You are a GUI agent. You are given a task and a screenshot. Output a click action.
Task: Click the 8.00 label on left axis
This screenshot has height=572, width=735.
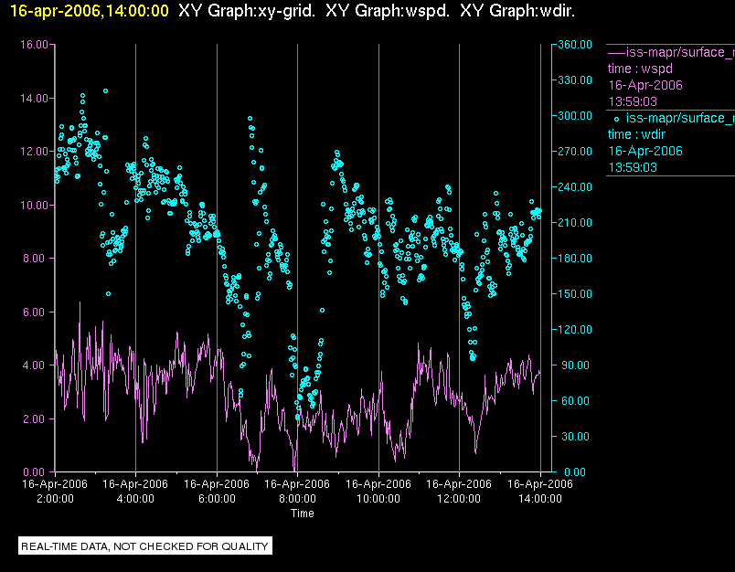(x=36, y=258)
